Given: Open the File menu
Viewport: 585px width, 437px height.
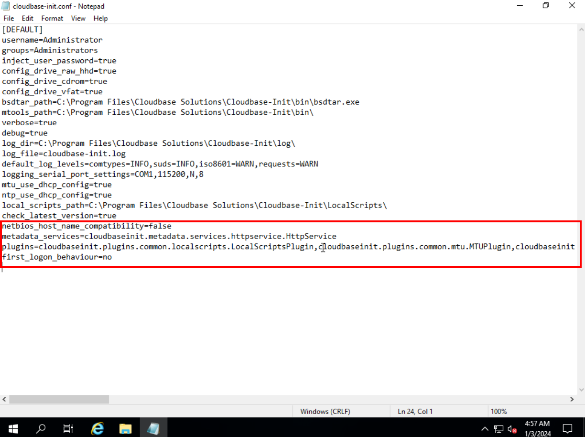Looking at the screenshot, I should pyautogui.click(x=9, y=18).
